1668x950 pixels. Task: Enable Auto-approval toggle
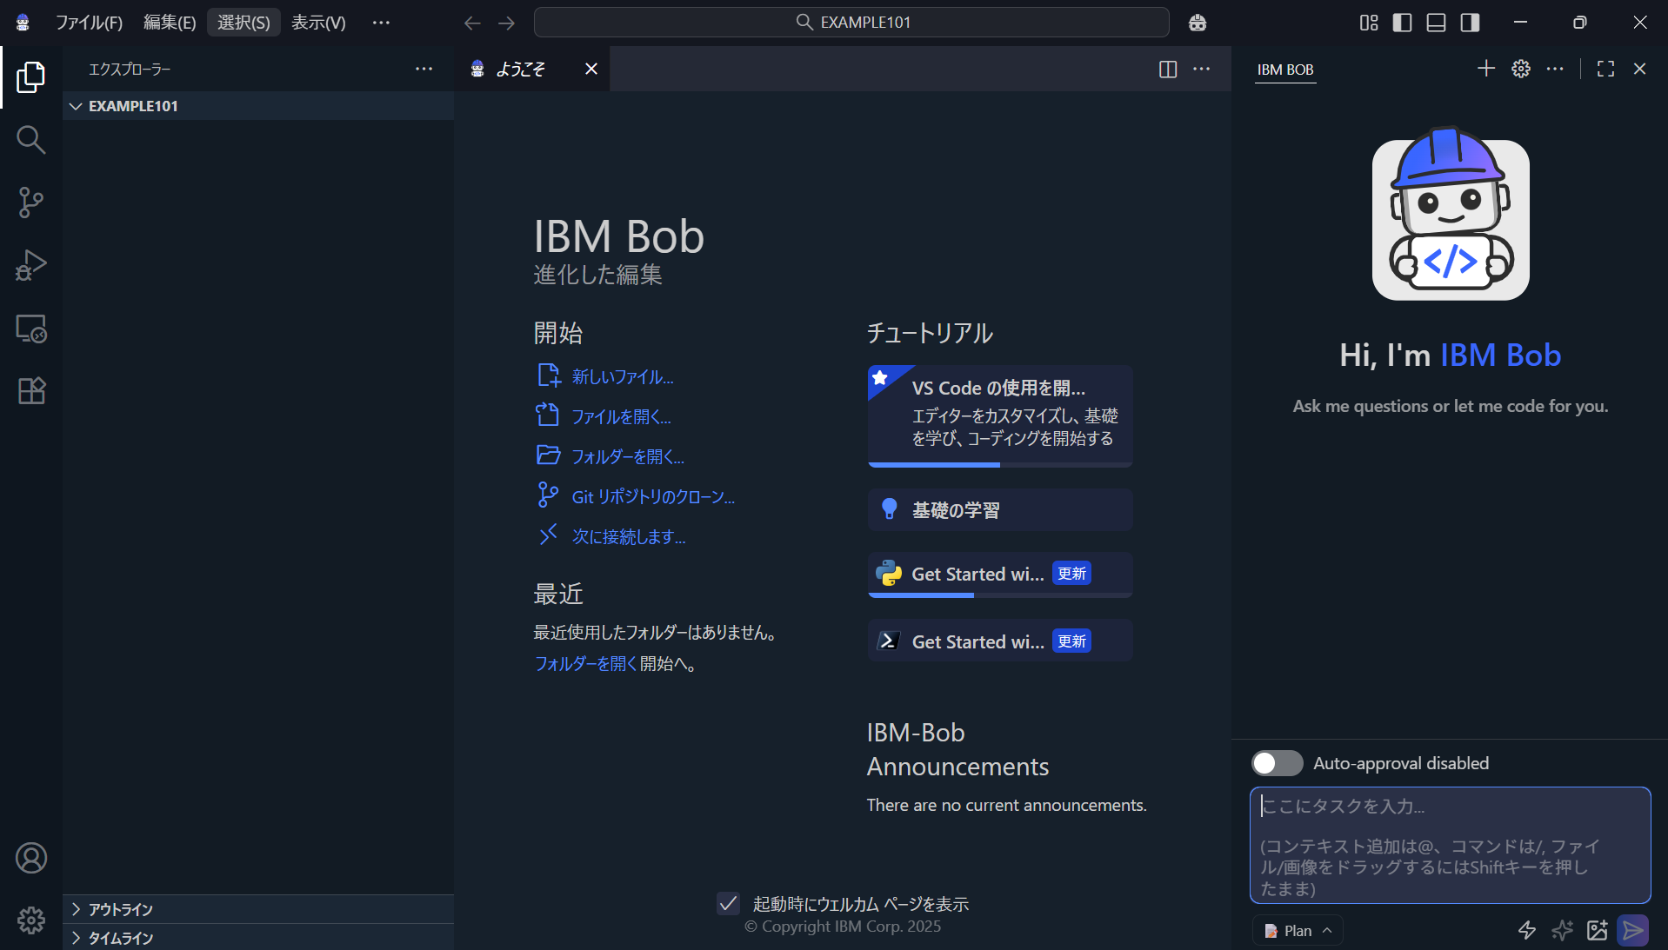coord(1276,763)
